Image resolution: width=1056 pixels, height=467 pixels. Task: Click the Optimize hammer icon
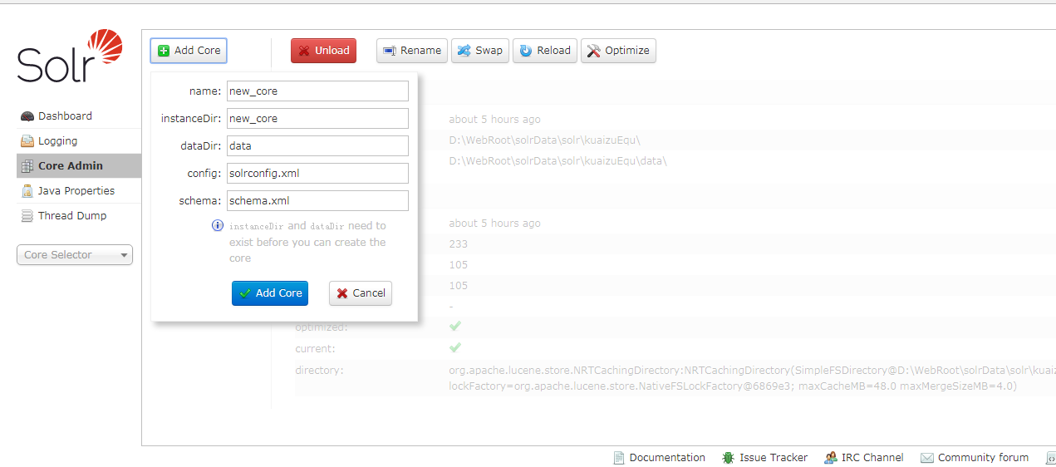(x=593, y=51)
